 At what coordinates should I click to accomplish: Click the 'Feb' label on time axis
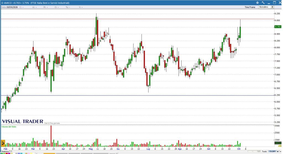coord(6,149)
